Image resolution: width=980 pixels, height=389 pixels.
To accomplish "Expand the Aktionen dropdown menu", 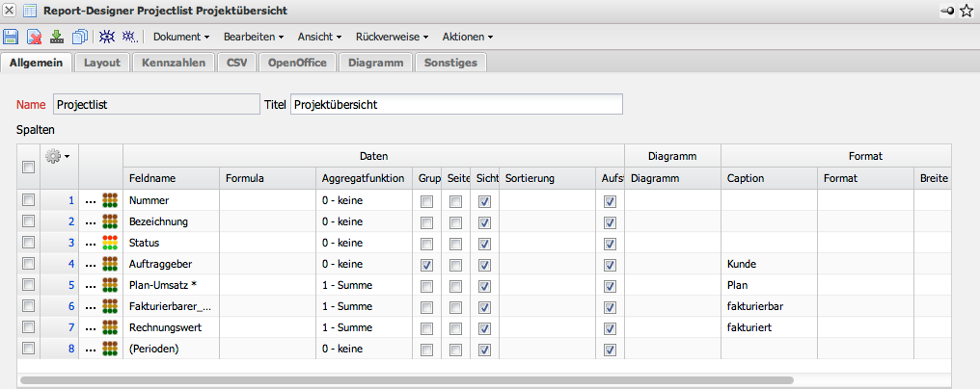I will pyautogui.click(x=467, y=37).
